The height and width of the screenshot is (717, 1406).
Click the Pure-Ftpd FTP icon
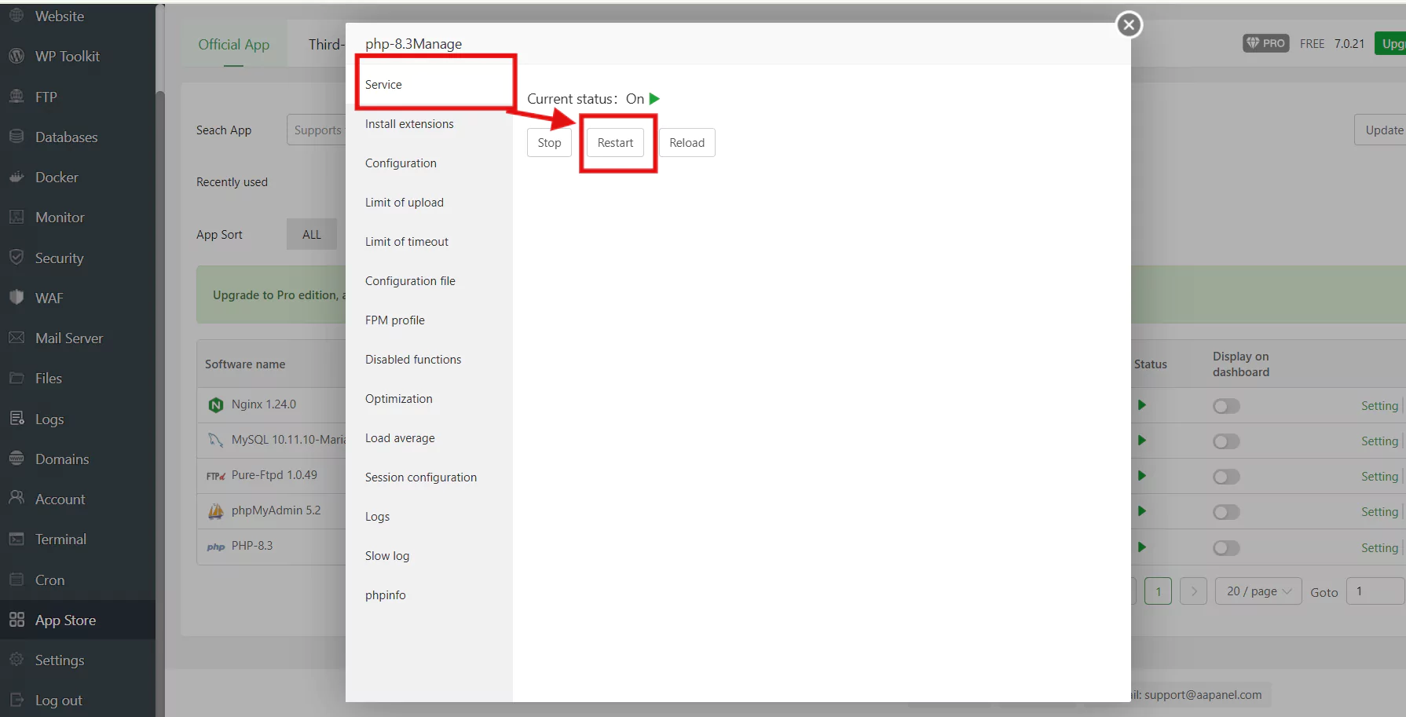pos(215,475)
